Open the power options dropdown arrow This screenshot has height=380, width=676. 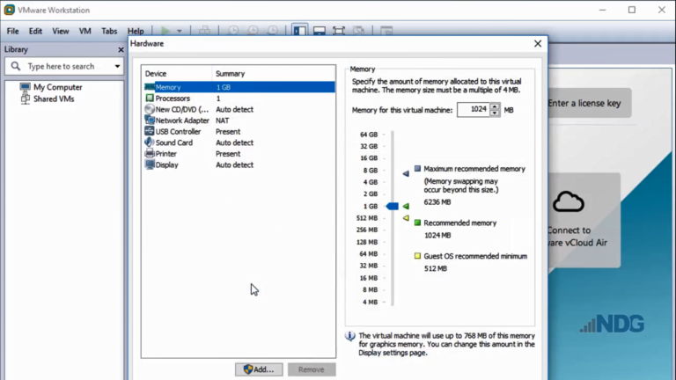180,31
